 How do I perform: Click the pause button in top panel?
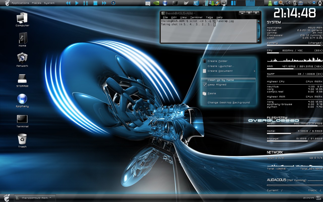click(x=86, y=3)
